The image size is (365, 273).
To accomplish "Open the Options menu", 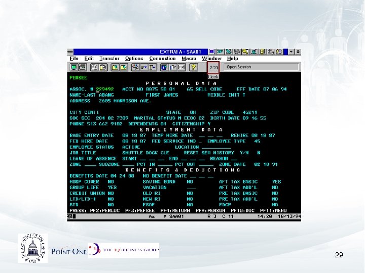I will point(134,59).
